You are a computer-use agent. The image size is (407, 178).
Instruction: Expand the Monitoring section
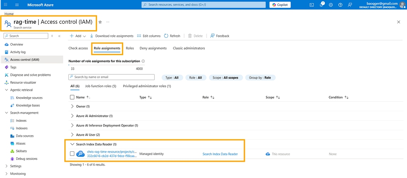point(6,174)
